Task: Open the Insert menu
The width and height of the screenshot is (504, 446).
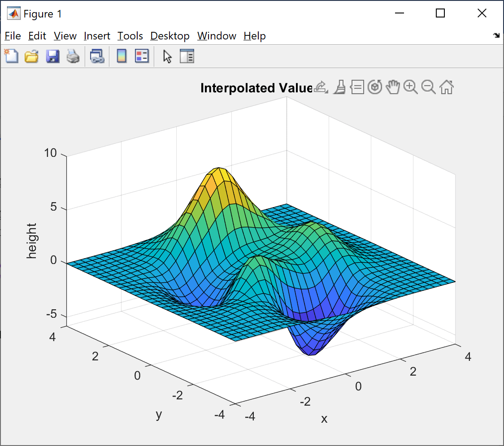Action: coord(96,36)
